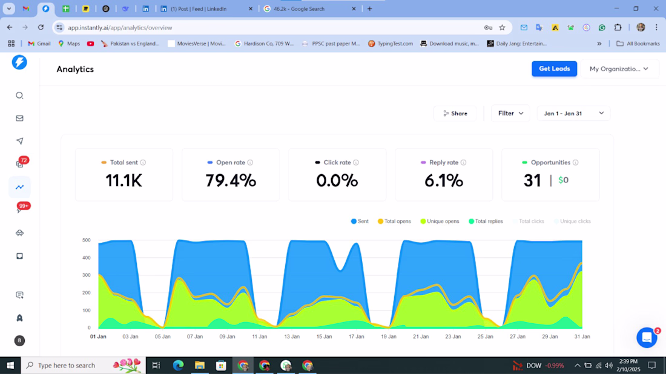The height and width of the screenshot is (374, 666).
Task: Open the Jan 1 - Jan 31 date range dropdown
Action: (x=573, y=113)
